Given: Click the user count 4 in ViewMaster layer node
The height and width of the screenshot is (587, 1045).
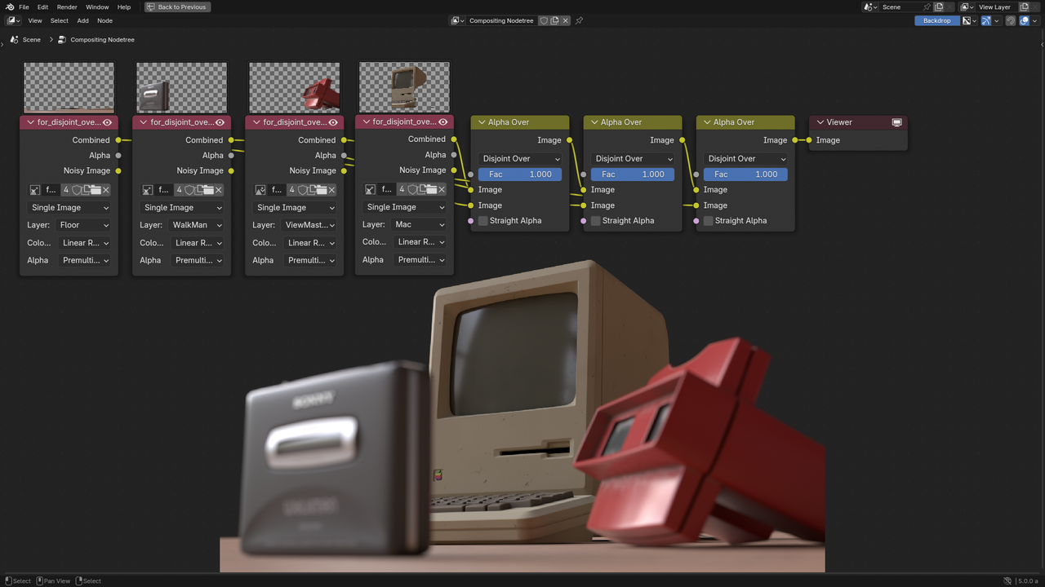Looking at the screenshot, I should (x=291, y=190).
